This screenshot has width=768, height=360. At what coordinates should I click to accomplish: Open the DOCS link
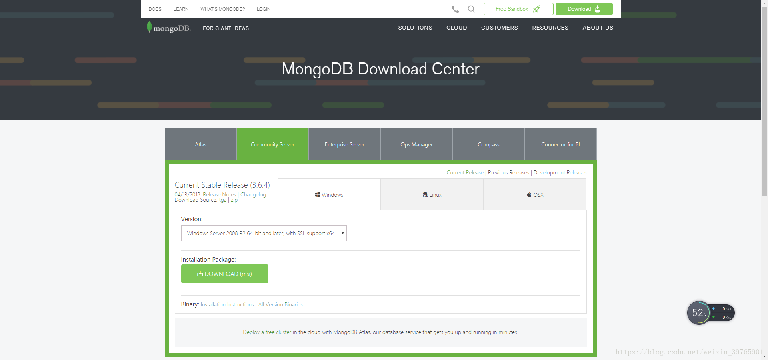pyautogui.click(x=155, y=9)
